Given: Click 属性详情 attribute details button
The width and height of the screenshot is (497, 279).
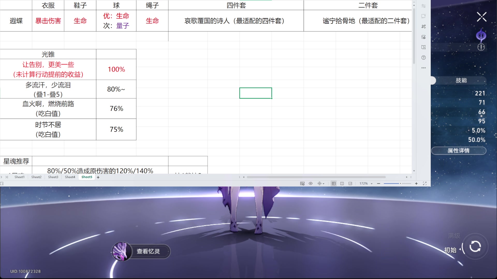Looking at the screenshot, I should (x=459, y=151).
